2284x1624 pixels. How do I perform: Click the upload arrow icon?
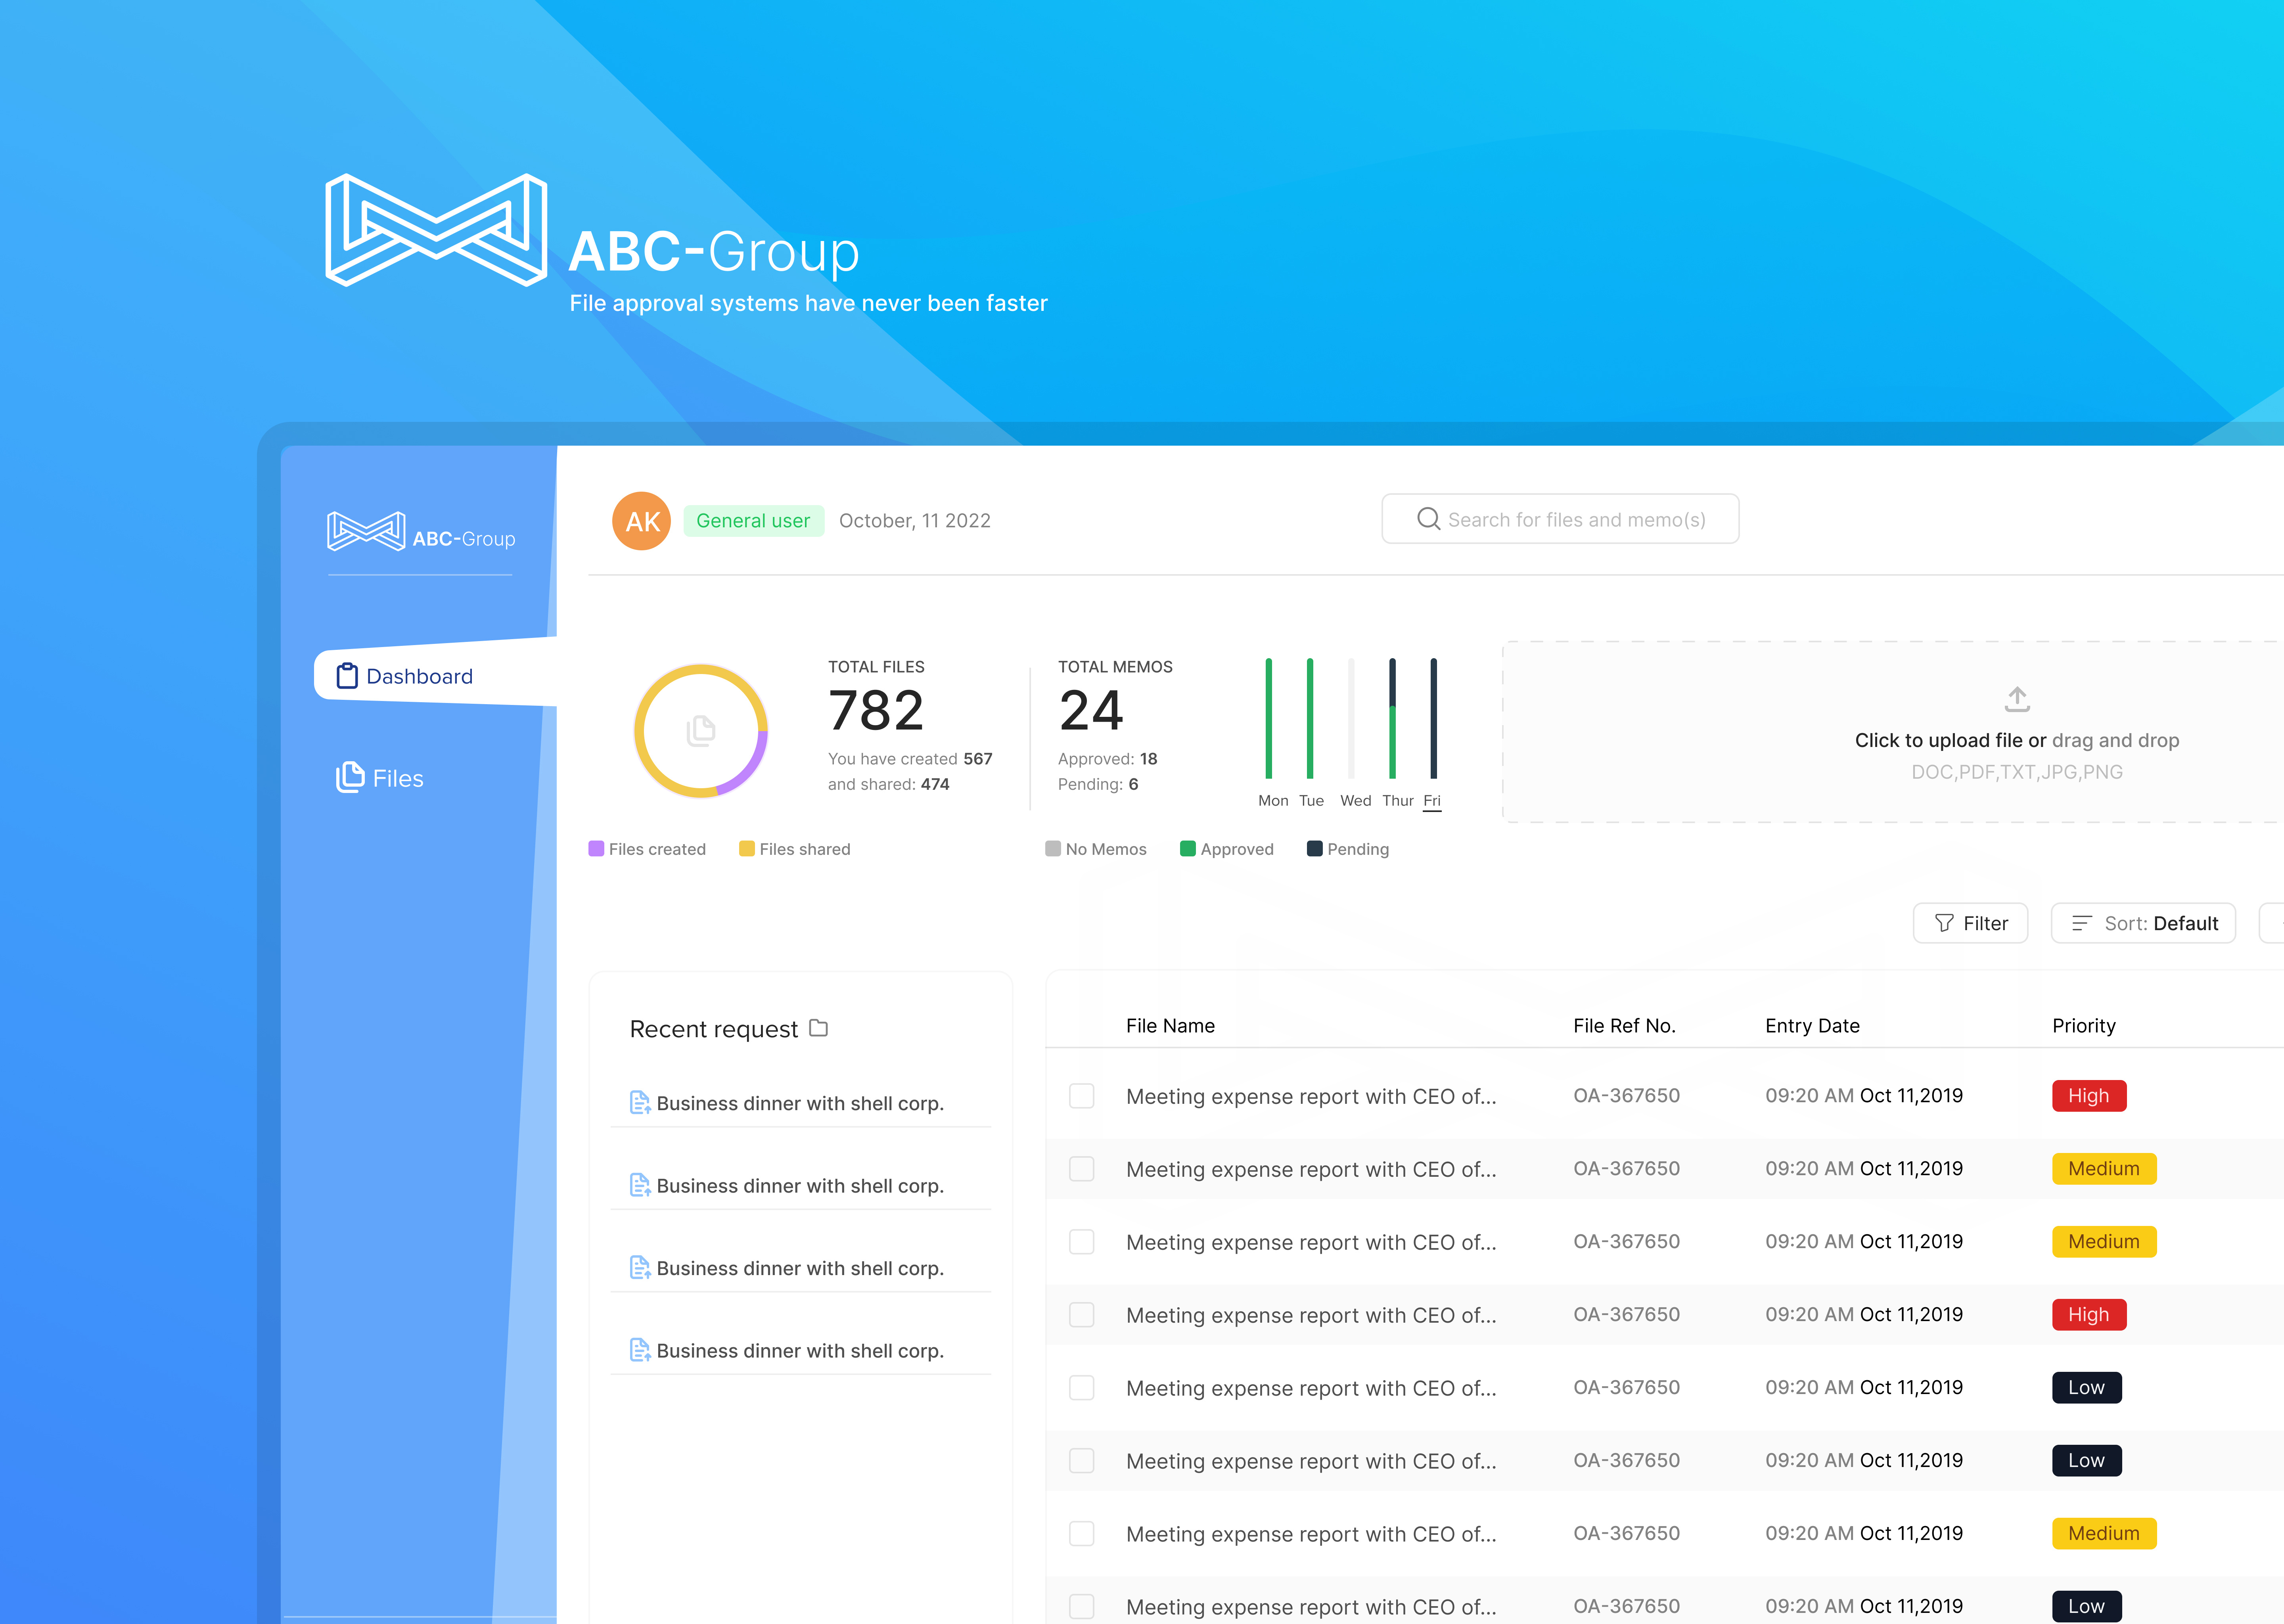point(2017,699)
